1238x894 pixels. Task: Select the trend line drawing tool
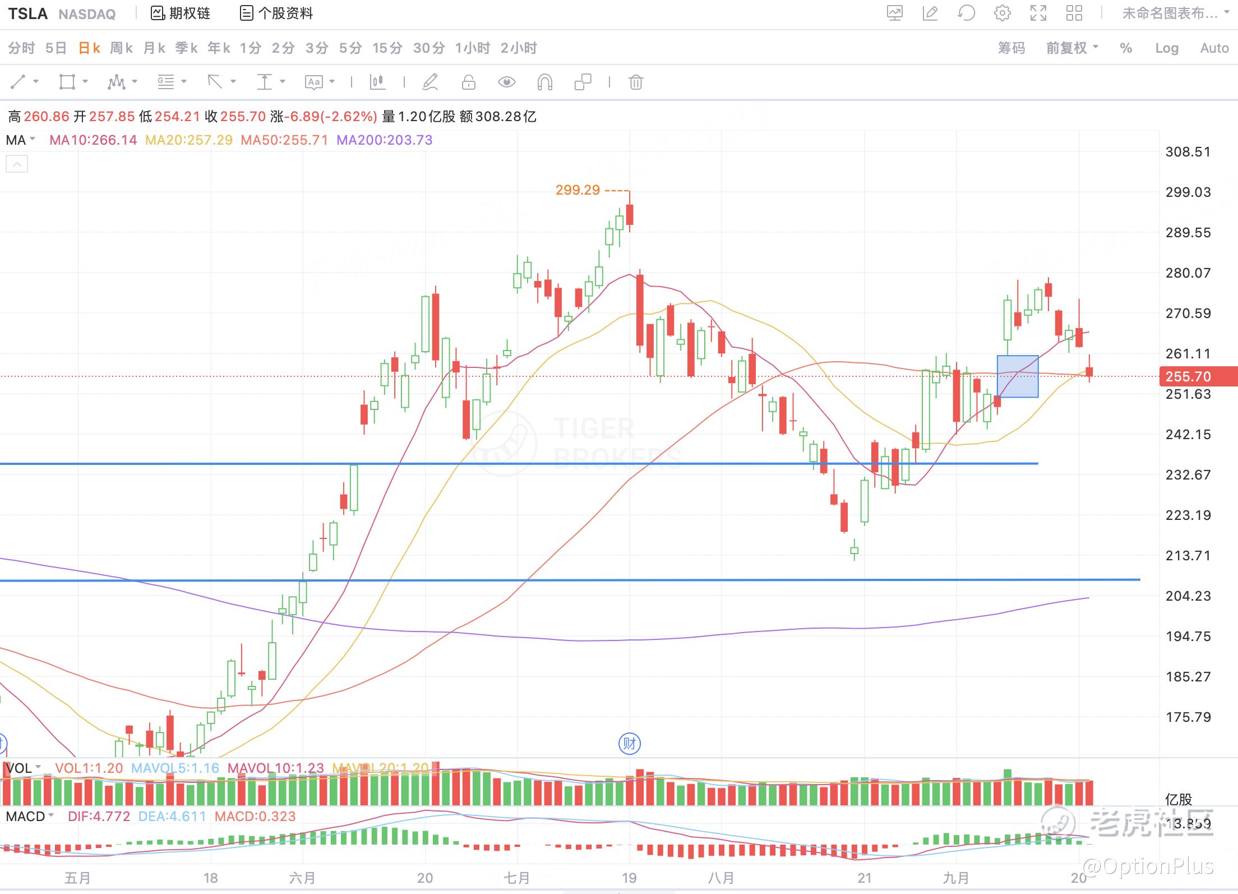click(x=18, y=82)
